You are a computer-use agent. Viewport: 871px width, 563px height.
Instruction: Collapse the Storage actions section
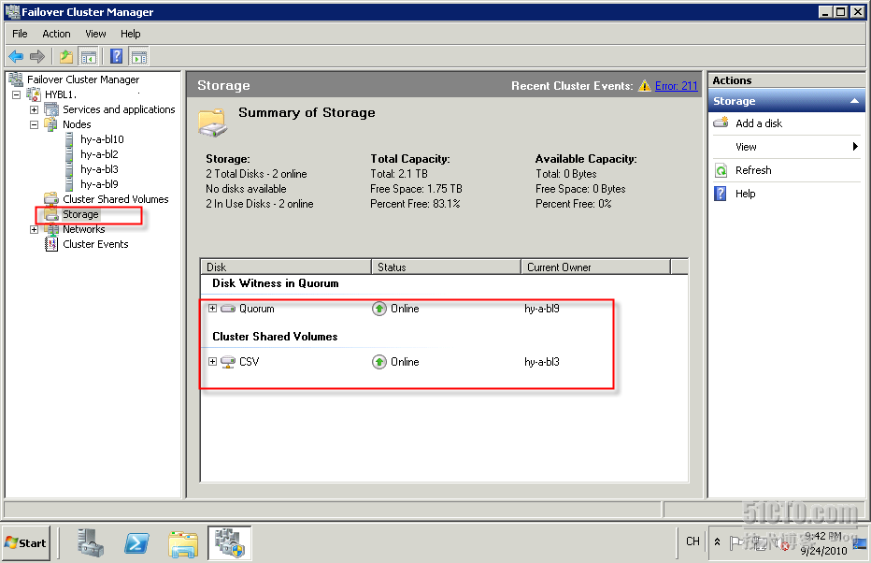(x=854, y=101)
